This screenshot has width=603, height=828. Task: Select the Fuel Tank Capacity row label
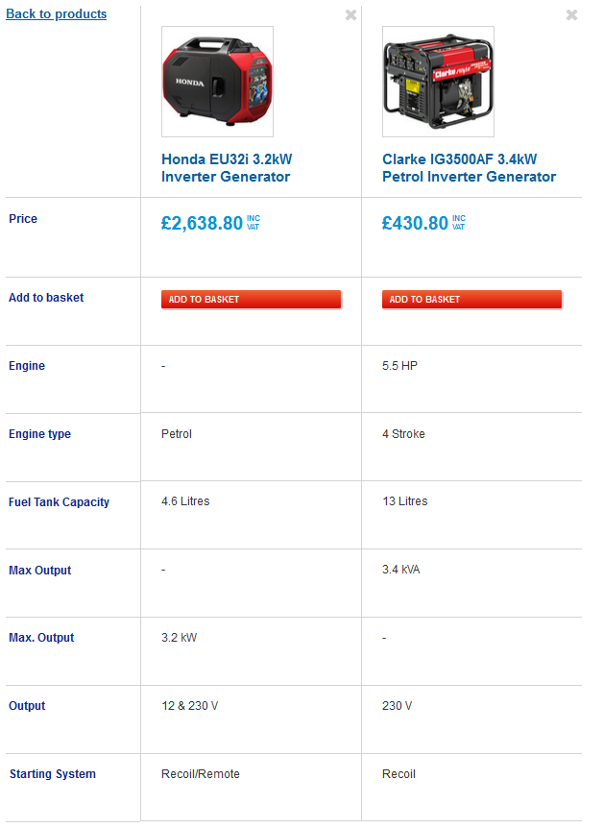59,502
